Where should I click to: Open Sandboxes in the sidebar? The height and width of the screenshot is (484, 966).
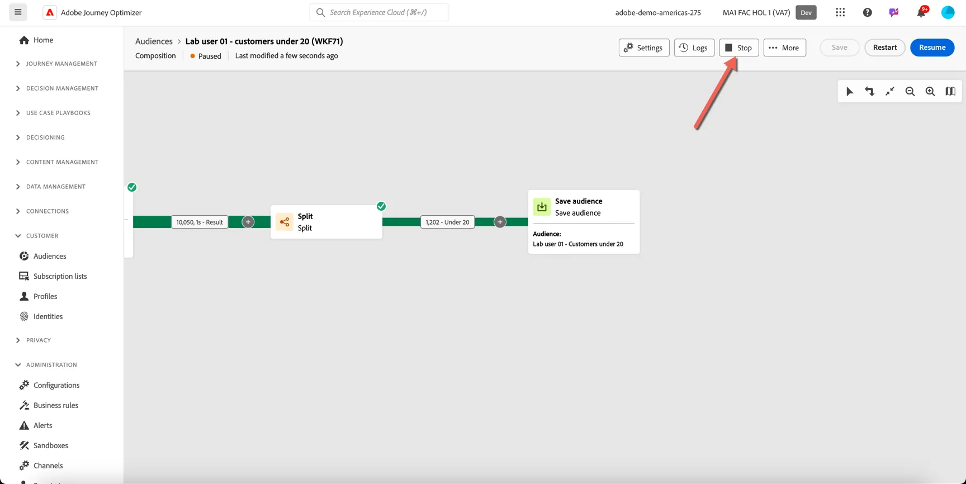(x=44, y=445)
